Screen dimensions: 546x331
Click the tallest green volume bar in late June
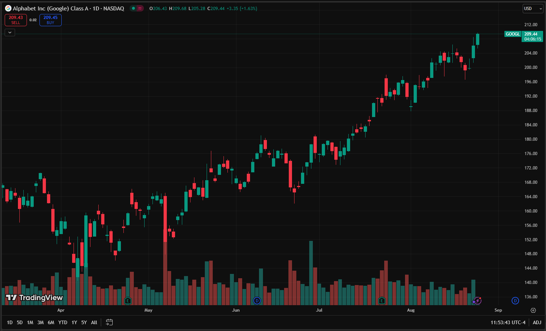[311, 273]
